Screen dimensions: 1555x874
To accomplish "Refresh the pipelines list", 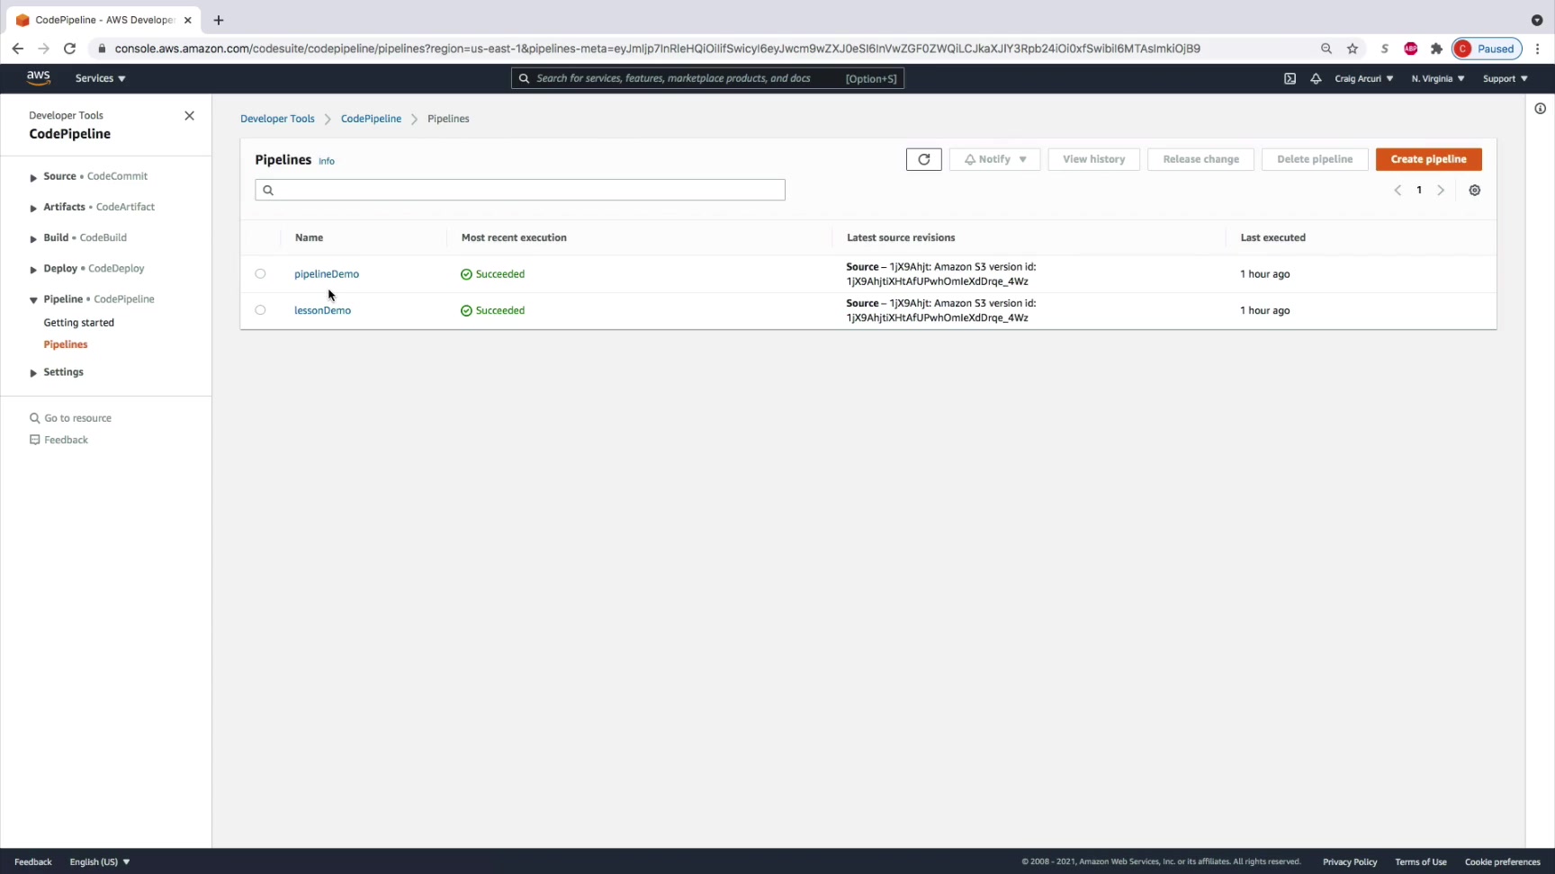I will [923, 159].
